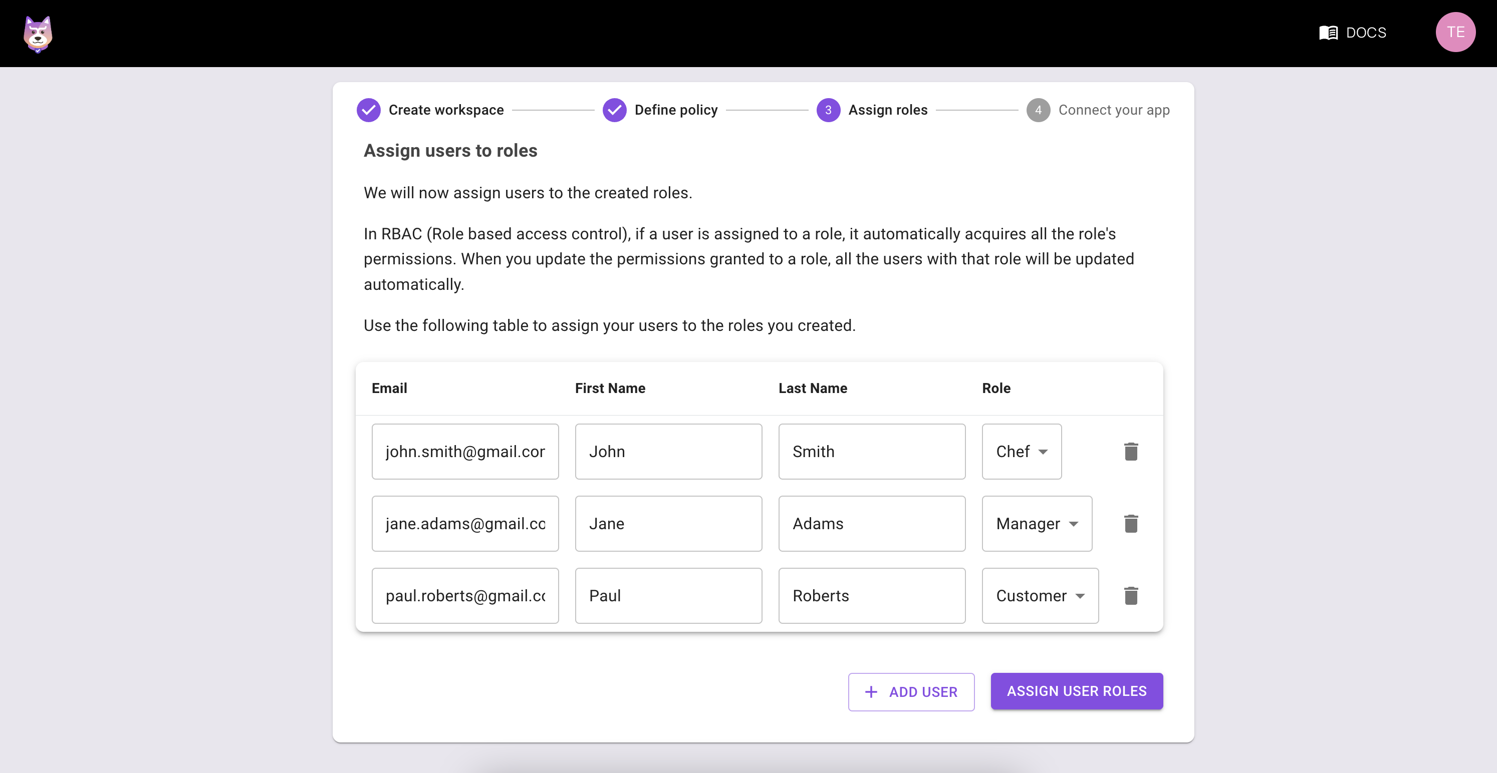Delete the Paul Roberts user row
The image size is (1497, 773).
point(1131,595)
